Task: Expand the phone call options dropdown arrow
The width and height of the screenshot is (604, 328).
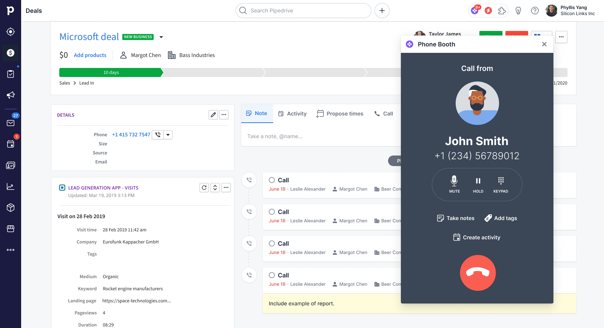Action: tap(168, 135)
